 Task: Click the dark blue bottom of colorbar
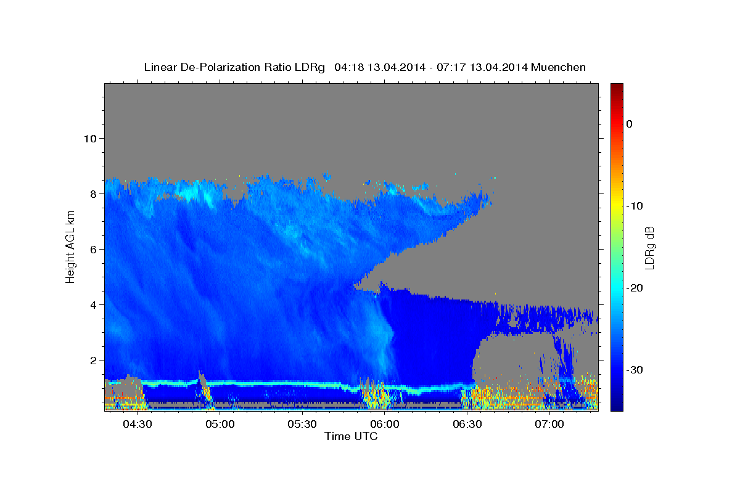(617, 406)
